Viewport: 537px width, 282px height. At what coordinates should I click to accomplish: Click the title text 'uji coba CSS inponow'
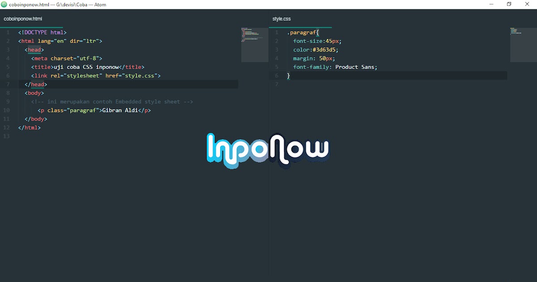86,67
